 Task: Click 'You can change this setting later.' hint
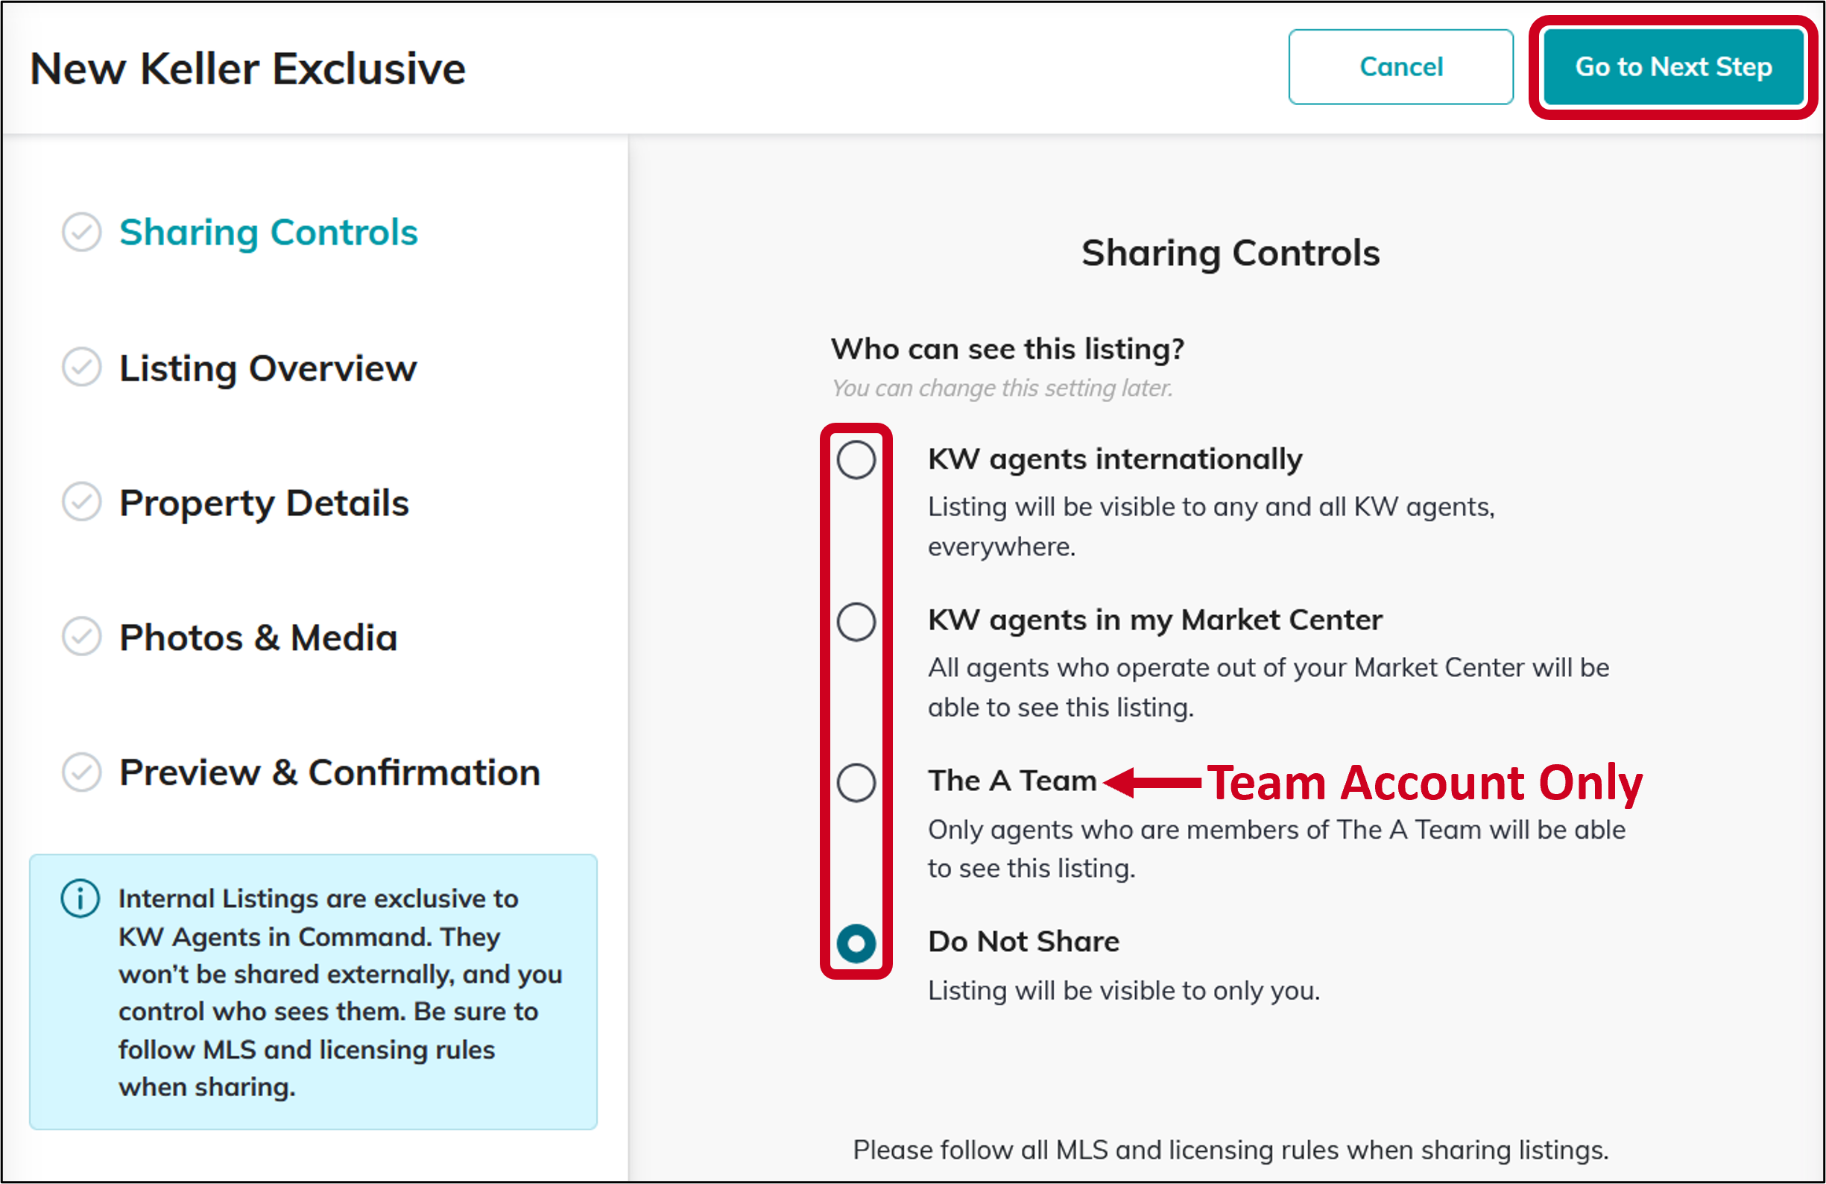[x=1002, y=388]
